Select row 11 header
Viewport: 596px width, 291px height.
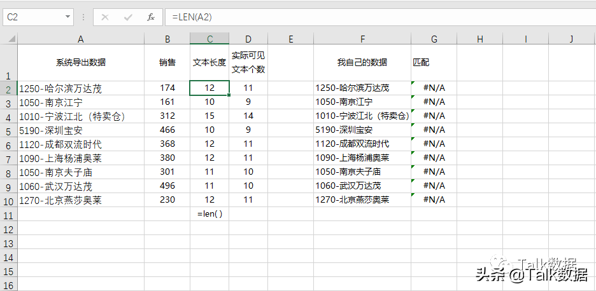click(x=8, y=214)
